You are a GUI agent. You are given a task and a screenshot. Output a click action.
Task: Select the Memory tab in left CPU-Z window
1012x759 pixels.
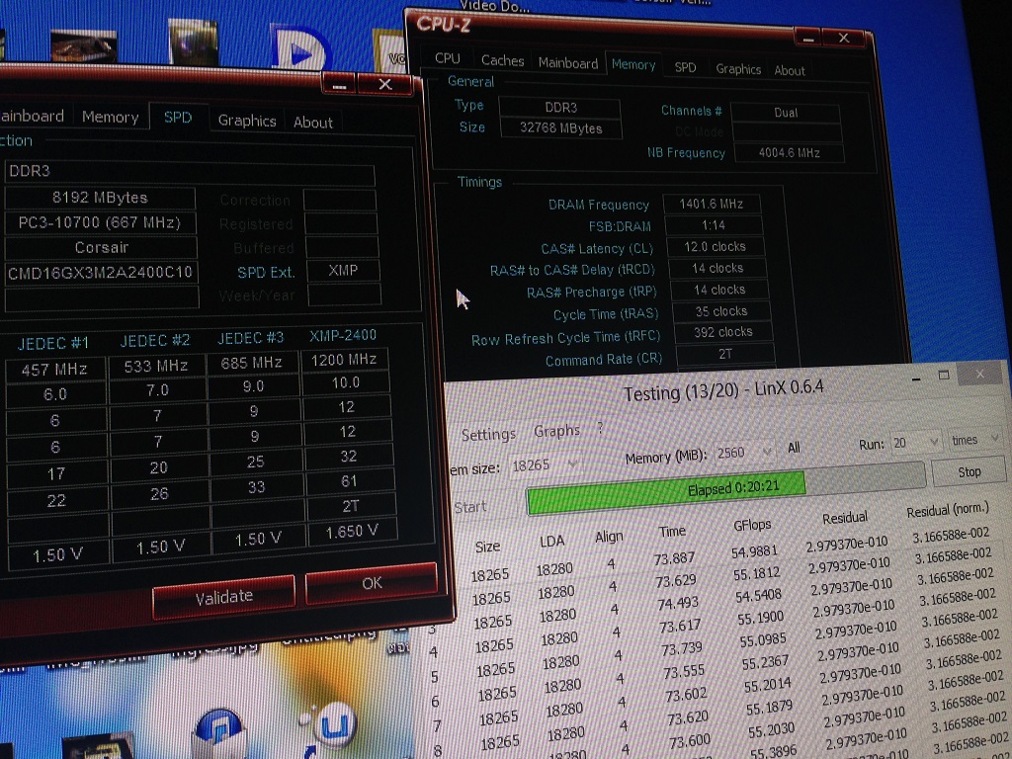point(110,117)
